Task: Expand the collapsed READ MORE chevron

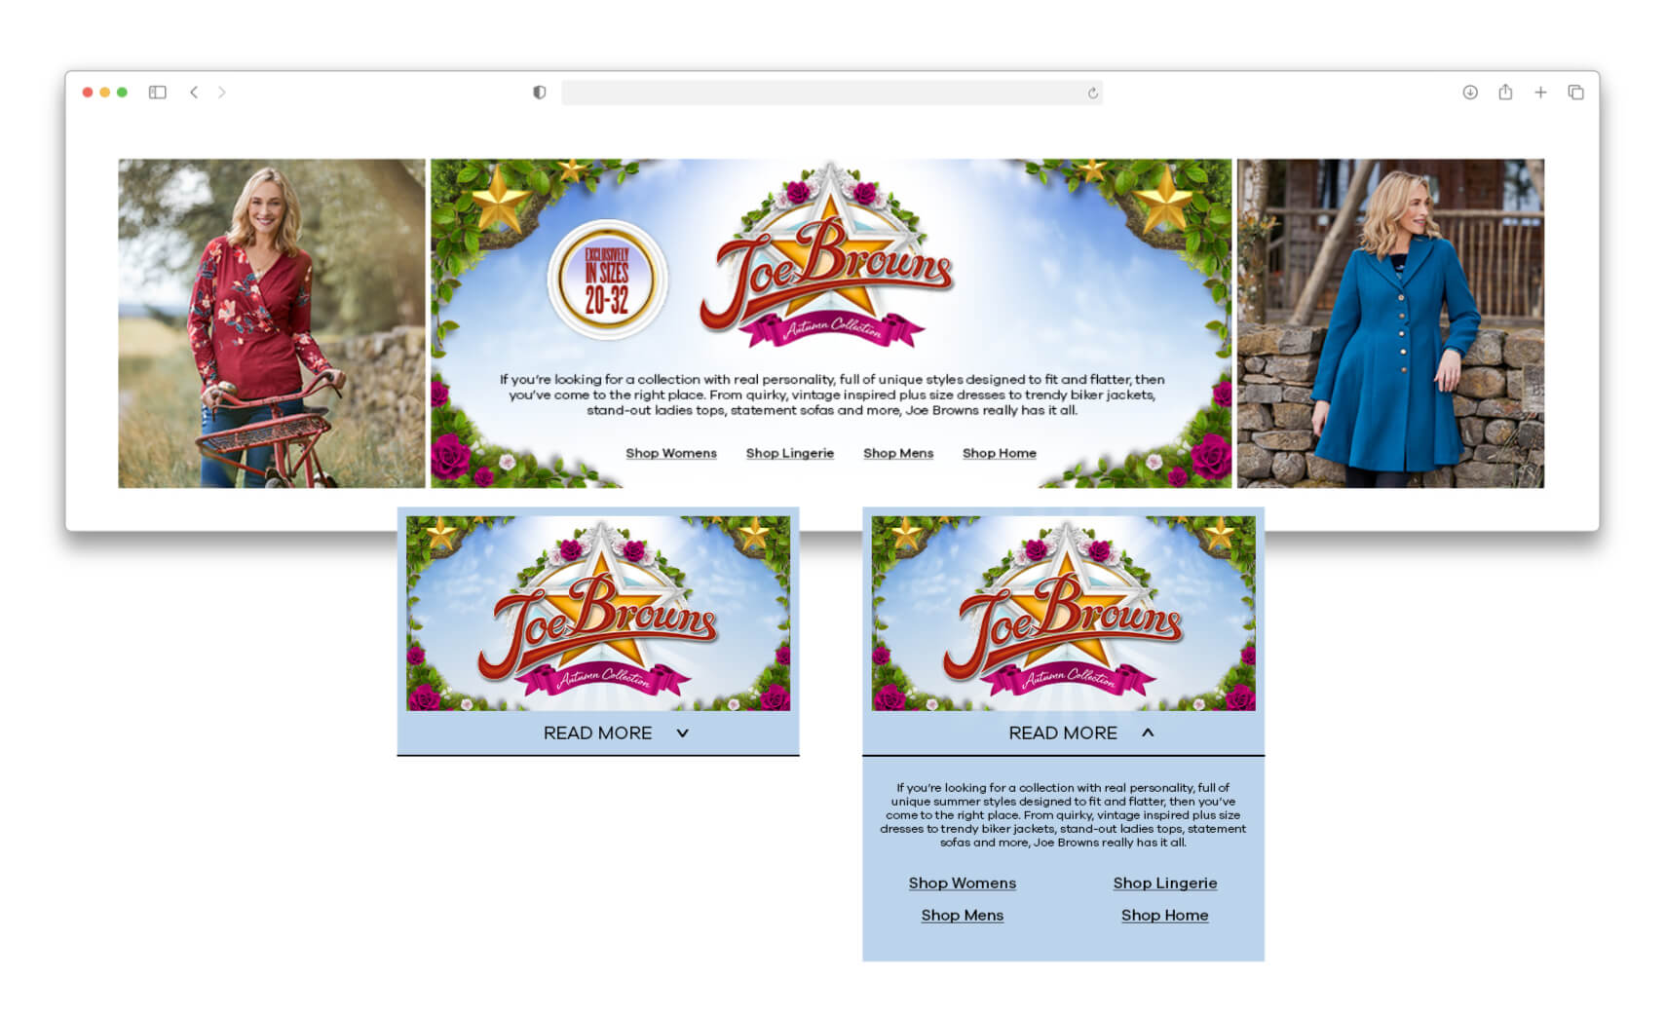Action: pyautogui.click(x=682, y=733)
